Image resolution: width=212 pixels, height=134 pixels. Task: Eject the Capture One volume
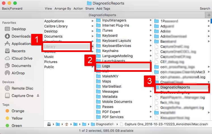coord(38,96)
